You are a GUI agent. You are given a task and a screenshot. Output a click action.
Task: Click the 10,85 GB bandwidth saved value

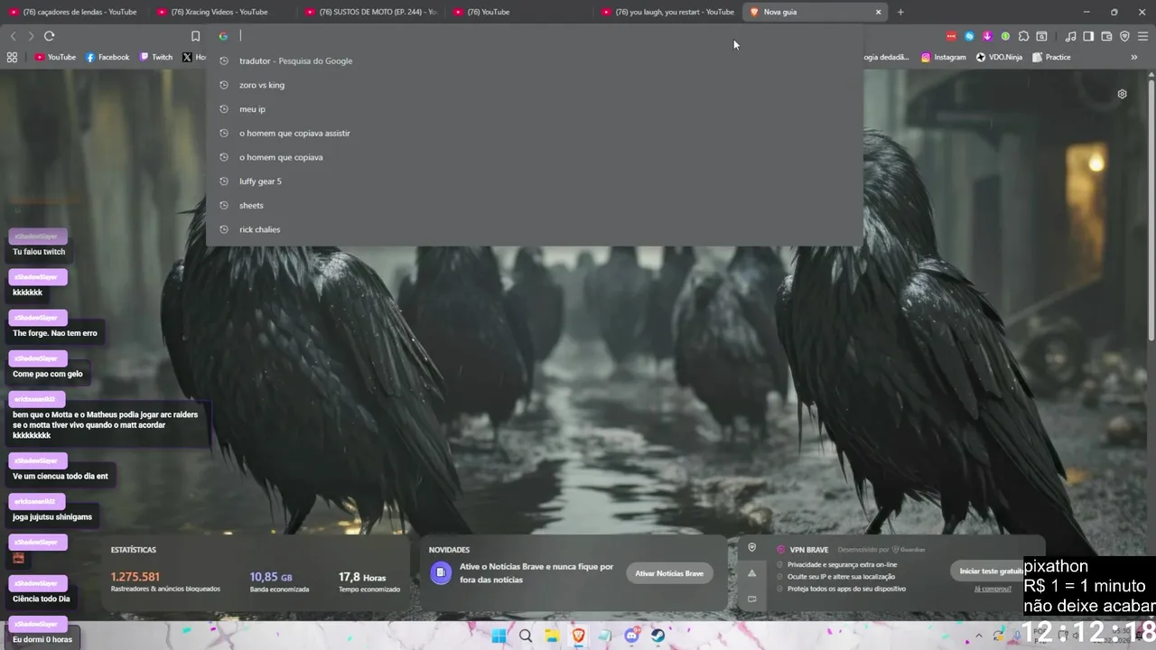point(271,577)
